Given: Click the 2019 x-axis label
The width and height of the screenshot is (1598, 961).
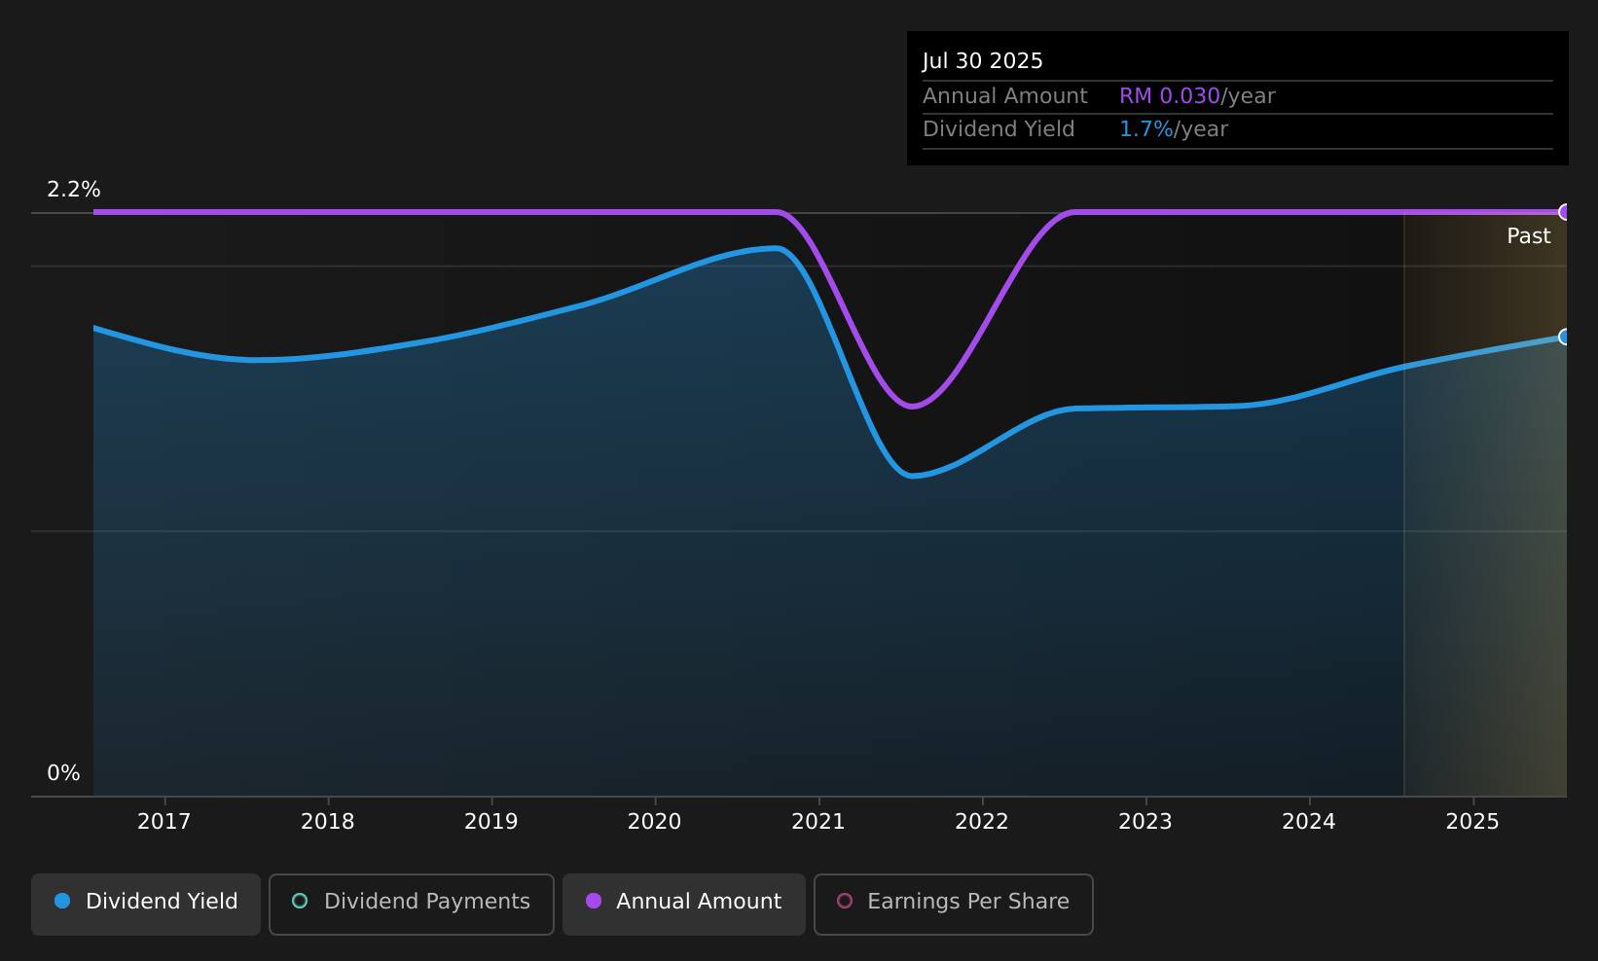Looking at the screenshot, I should [491, 822].
